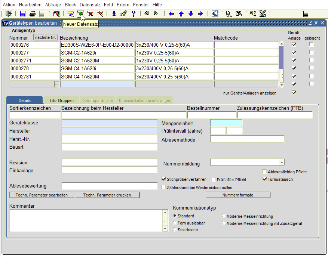Open the Nummernbildung dropdown
This screenshot has height=257, width=328.
click(281, 162)
